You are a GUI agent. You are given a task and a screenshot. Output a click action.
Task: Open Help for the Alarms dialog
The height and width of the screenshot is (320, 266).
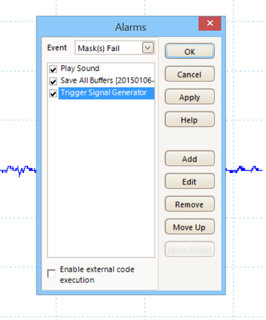coord(190,120)
